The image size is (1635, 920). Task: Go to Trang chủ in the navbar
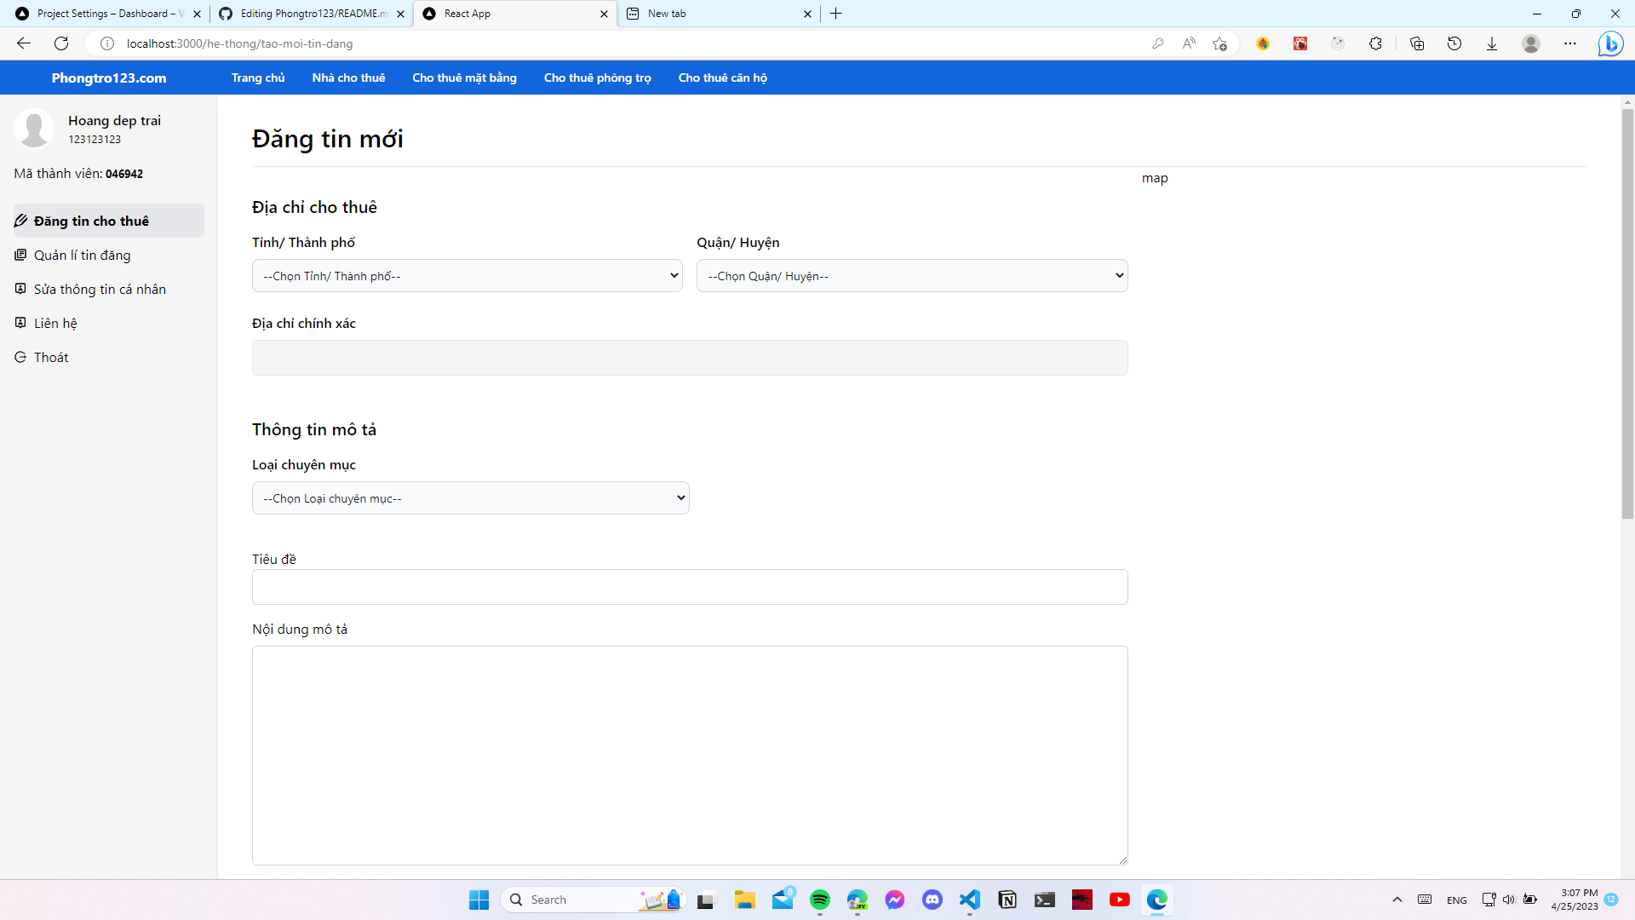tap(258, 78)
